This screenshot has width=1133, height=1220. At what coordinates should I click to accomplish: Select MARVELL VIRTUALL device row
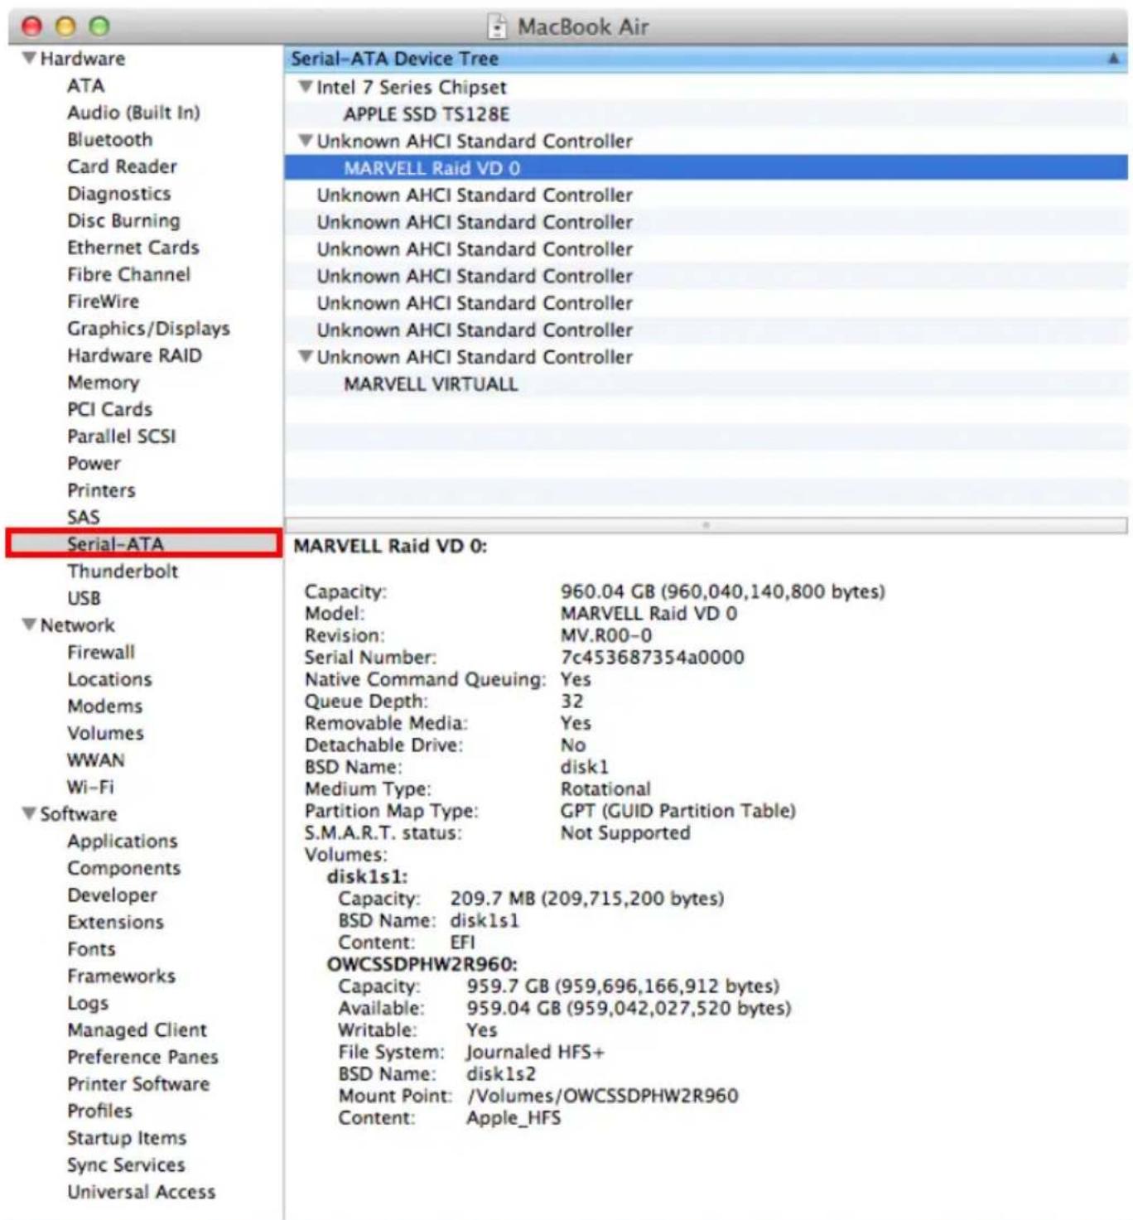[x=706, y=384]
